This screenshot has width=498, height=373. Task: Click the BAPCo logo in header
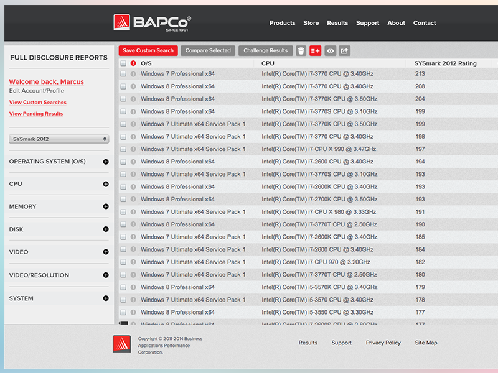click(x=153, y=22)
